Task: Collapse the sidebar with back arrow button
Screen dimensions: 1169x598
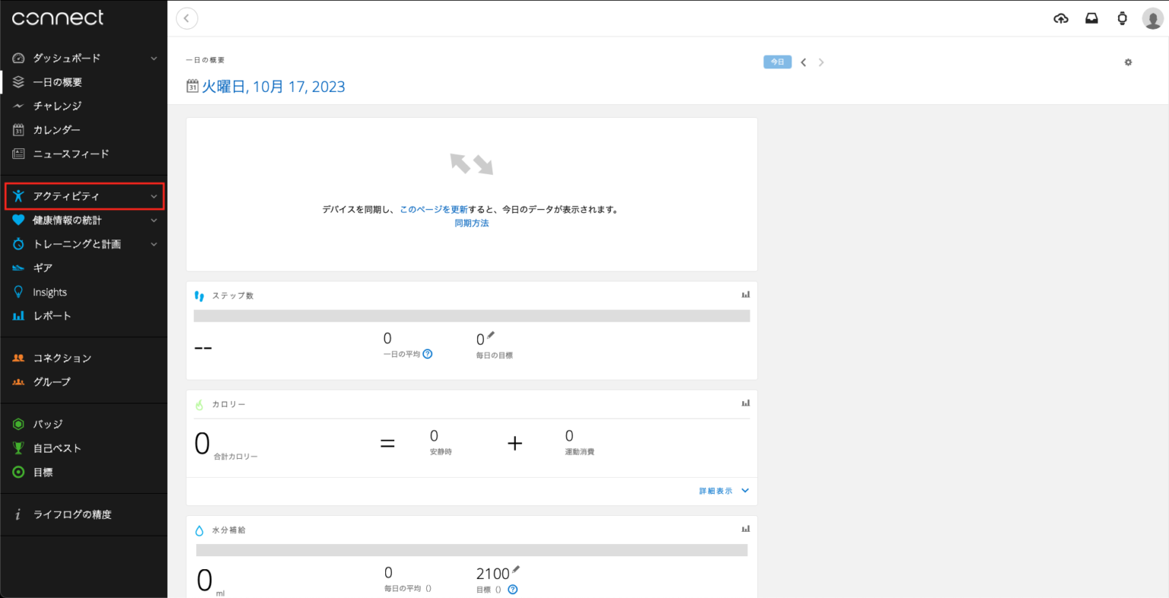Action: tap(186, 18)
